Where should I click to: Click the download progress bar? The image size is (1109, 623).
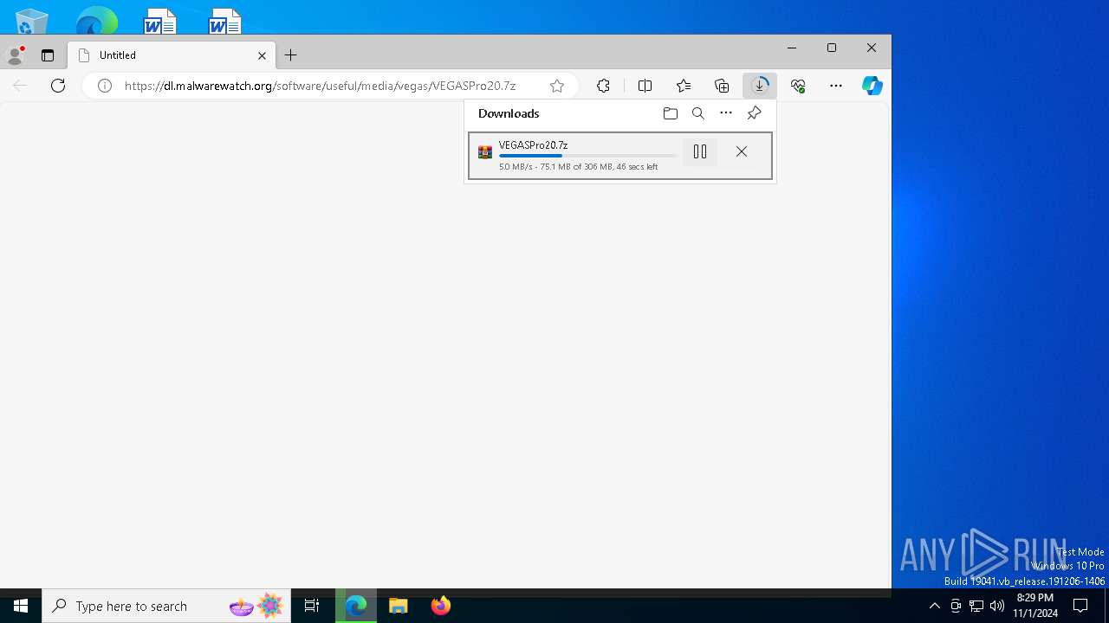click(x=587, y=156)
